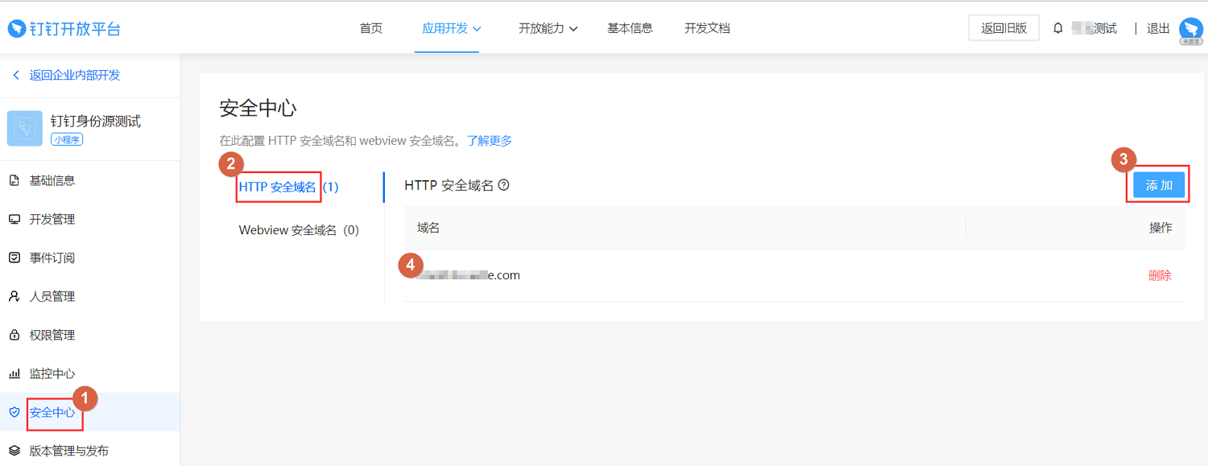This screenshot has width=1208, height=466.
Task: Click the help icon beside HTTP 安全域名
Action: 503,185
